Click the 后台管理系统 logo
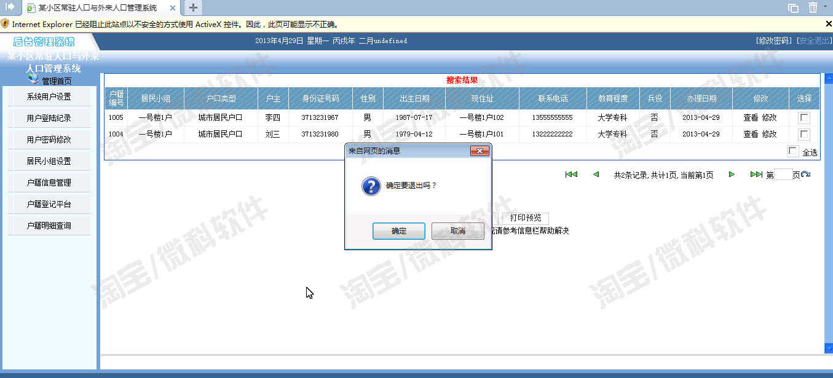This screenshot has width=833, height=378. click(x=44, y=42)
